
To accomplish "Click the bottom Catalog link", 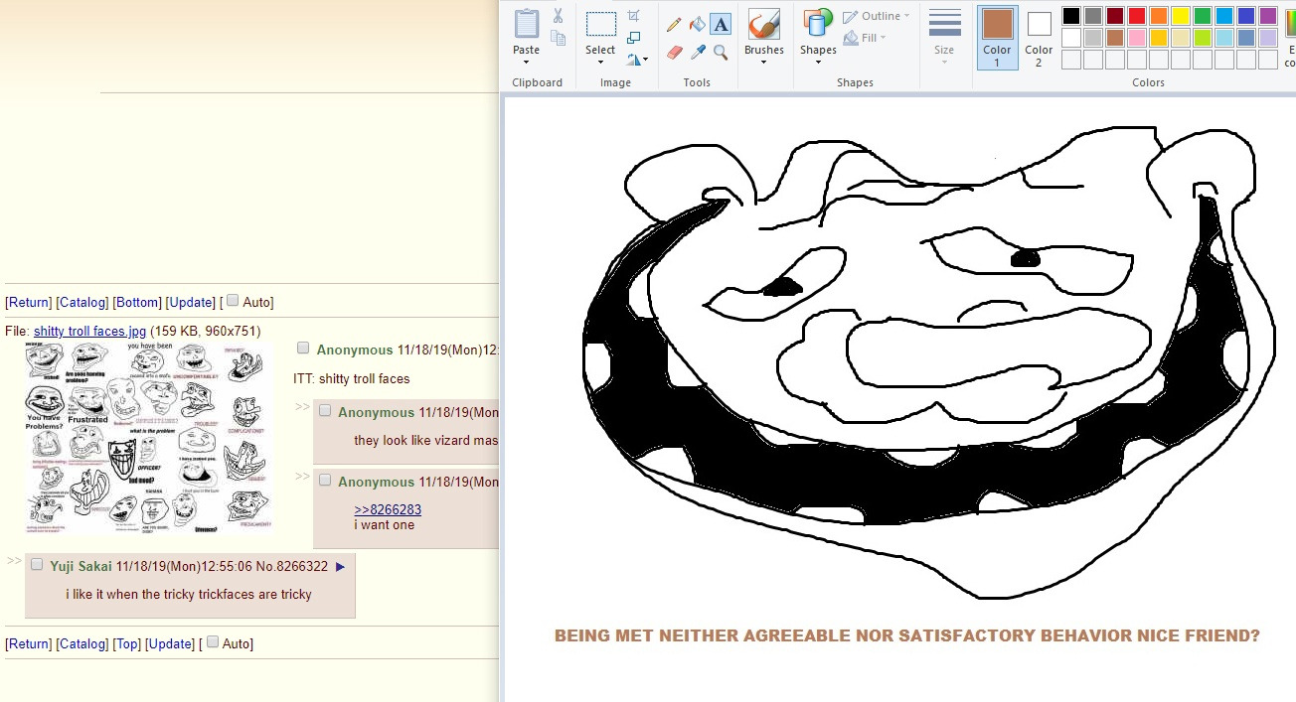I will 83,643.
